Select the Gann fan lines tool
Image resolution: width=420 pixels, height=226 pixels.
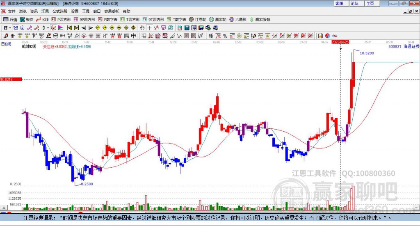click(x=151, y=36)
